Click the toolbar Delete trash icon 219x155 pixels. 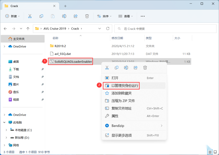[x=87, y=16]
